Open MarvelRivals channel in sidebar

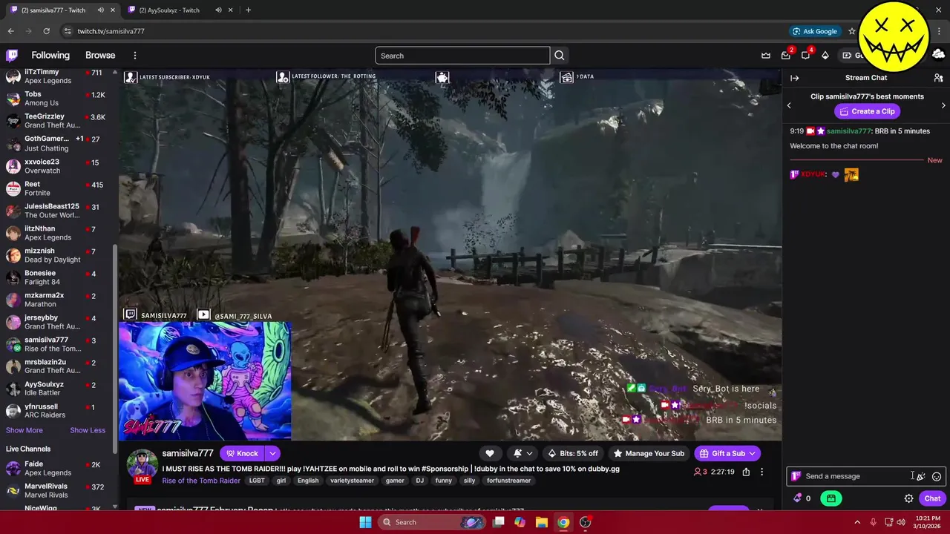(58, 491)
